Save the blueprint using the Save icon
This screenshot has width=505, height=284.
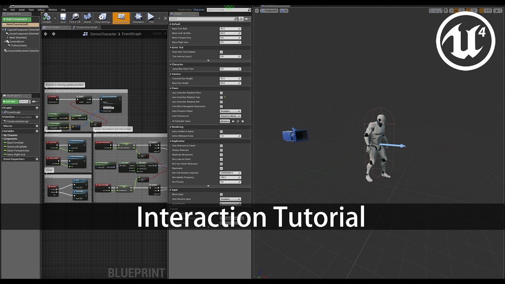(x=63, y=18)
